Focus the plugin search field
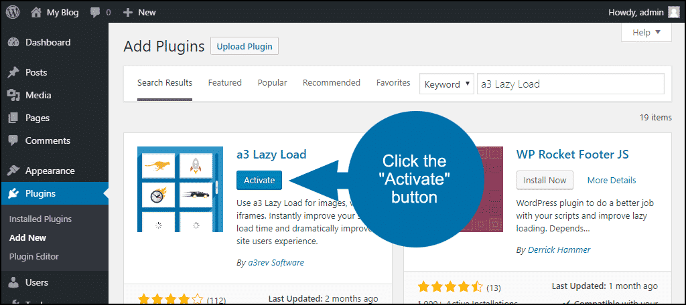Viewport: 686px width, 305px height. (x=570, y=84)
